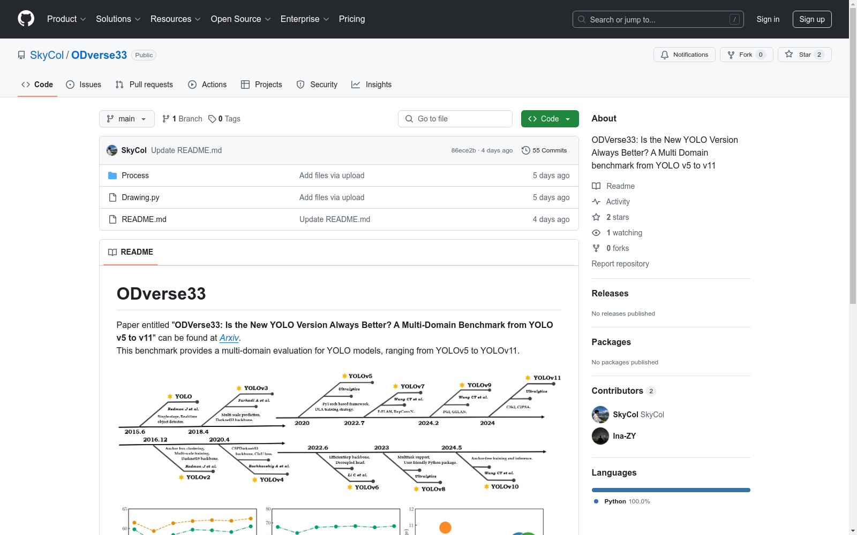The height and width of the screenshot is (535, 857).
Task: Focus the Go to file input
Action: pyautogui.click(x=455, y=119)
